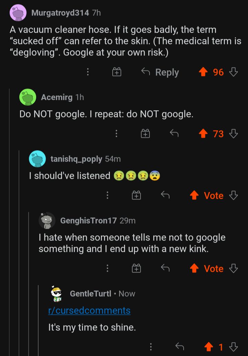
Task: Open the overflow menu on Murgatroyd314's comment
Action: tap(88, 72)
